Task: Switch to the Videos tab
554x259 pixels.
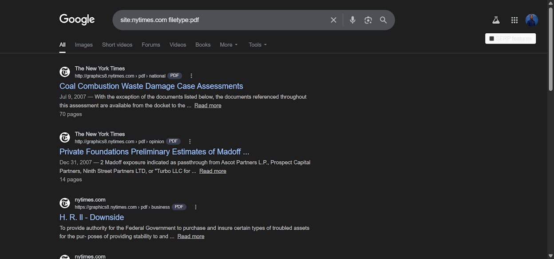Action: point(178,45)
